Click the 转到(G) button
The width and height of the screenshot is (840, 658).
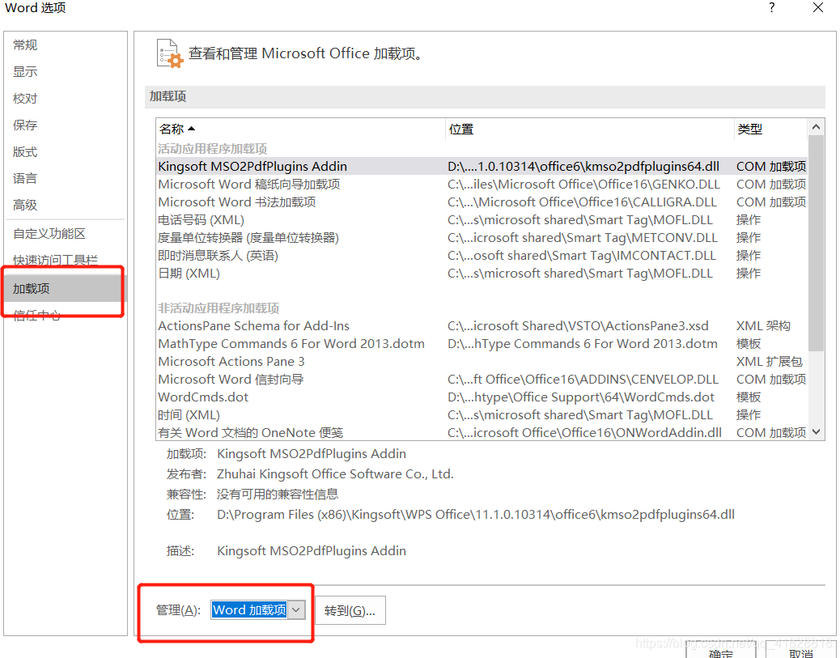click(350, 609)
